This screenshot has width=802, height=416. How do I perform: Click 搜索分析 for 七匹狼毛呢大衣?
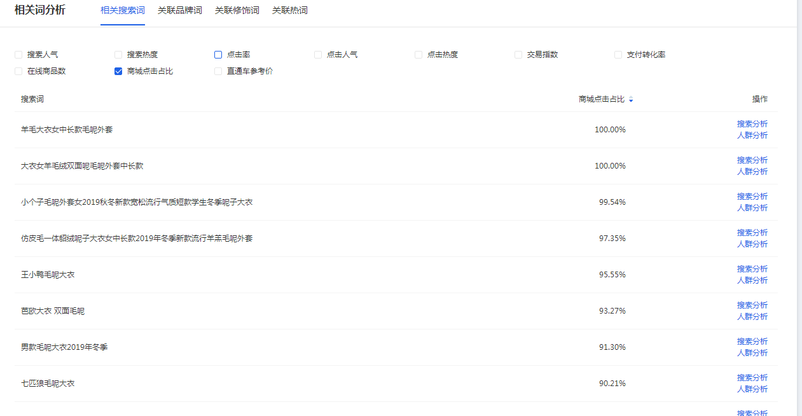pyautogui.click(x=752, y=378)
